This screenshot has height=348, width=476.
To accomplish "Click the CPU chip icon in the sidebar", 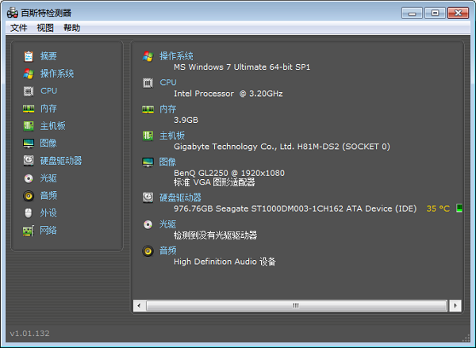I will [29, 91].
